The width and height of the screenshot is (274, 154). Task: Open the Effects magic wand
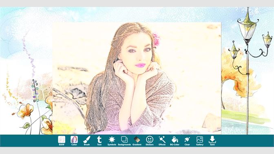162,141
